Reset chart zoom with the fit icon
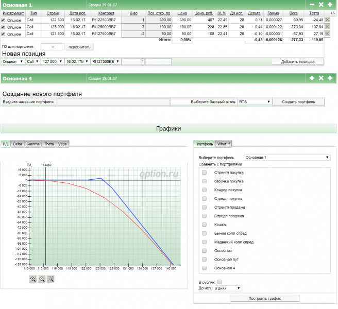 tap(50, 279)
